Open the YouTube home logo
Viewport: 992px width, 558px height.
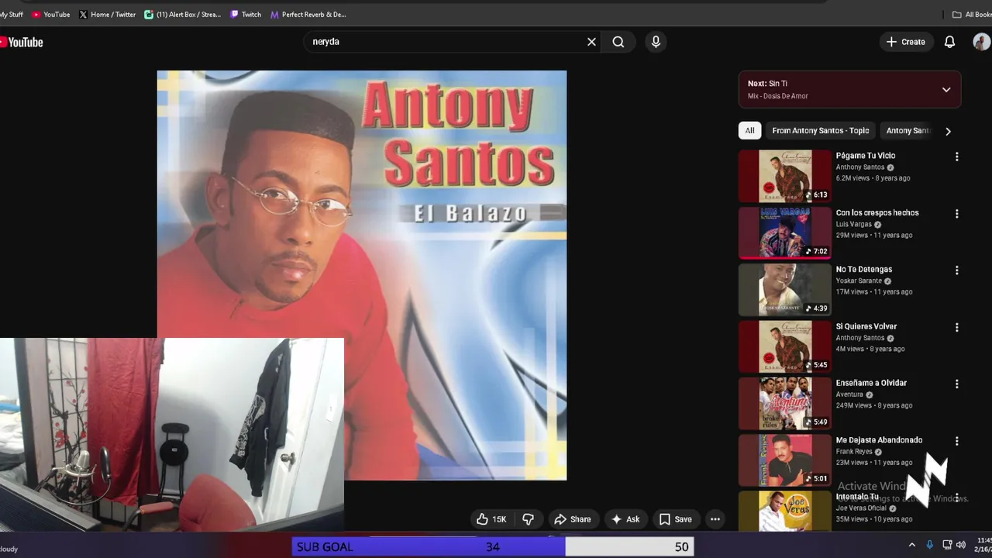click(x=22, y=42)
